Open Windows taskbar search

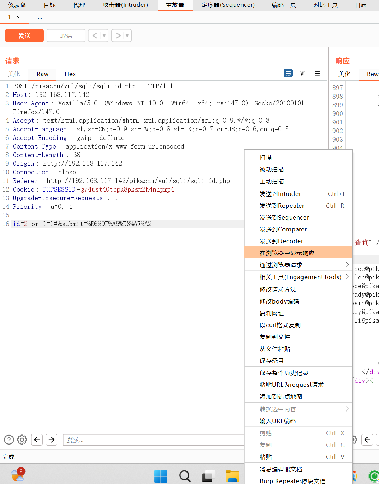tap(185, 476)
